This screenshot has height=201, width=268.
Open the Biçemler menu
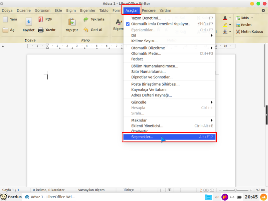pos(88,10)
